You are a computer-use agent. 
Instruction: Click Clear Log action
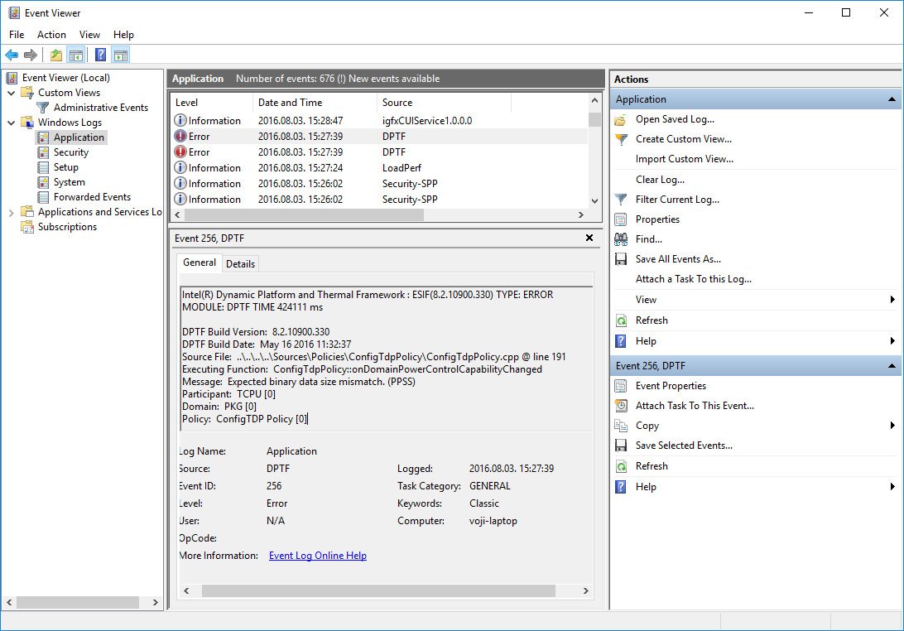[660, 180]
